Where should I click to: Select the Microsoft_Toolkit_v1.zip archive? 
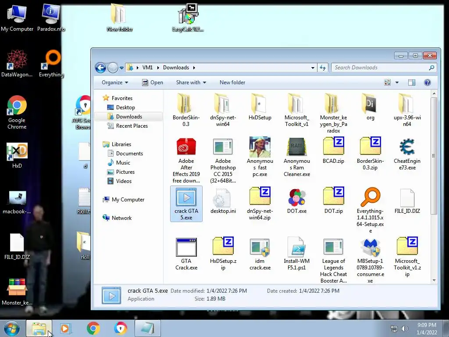pyautogui.click(x=407, y=257)
